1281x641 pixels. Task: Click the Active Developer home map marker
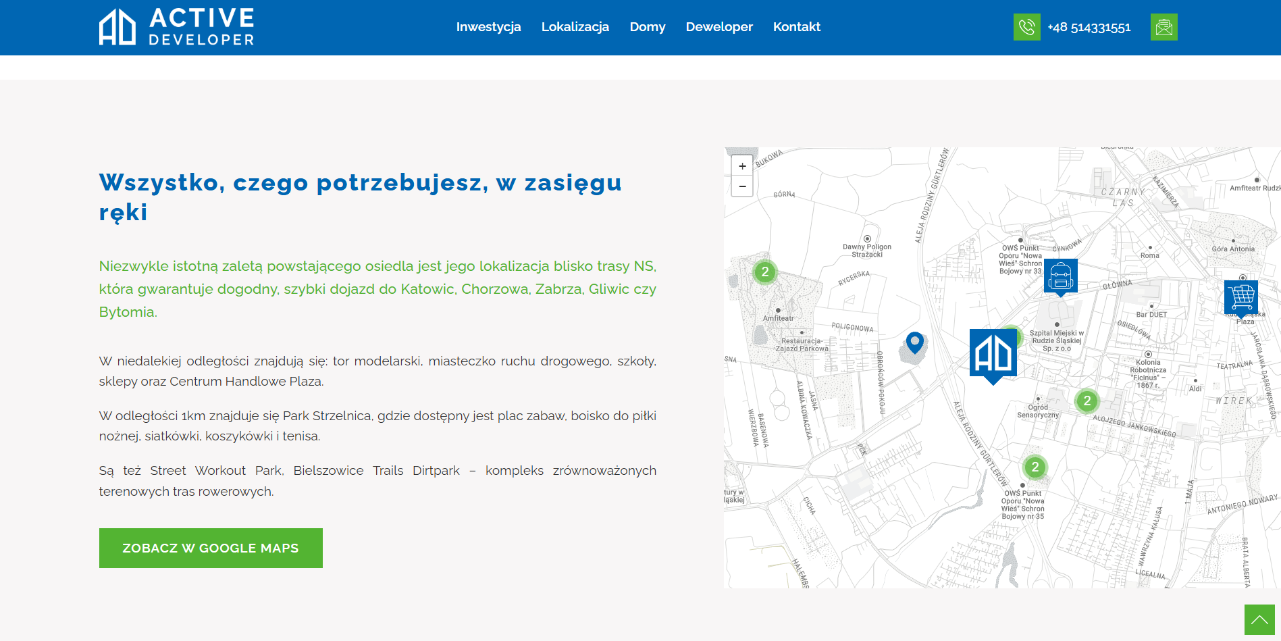click(x=993, y=356)
